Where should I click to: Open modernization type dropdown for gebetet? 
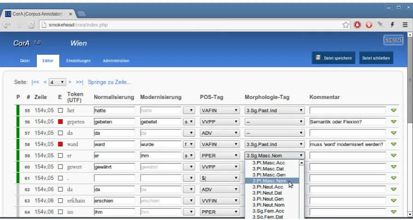[189, 122]
